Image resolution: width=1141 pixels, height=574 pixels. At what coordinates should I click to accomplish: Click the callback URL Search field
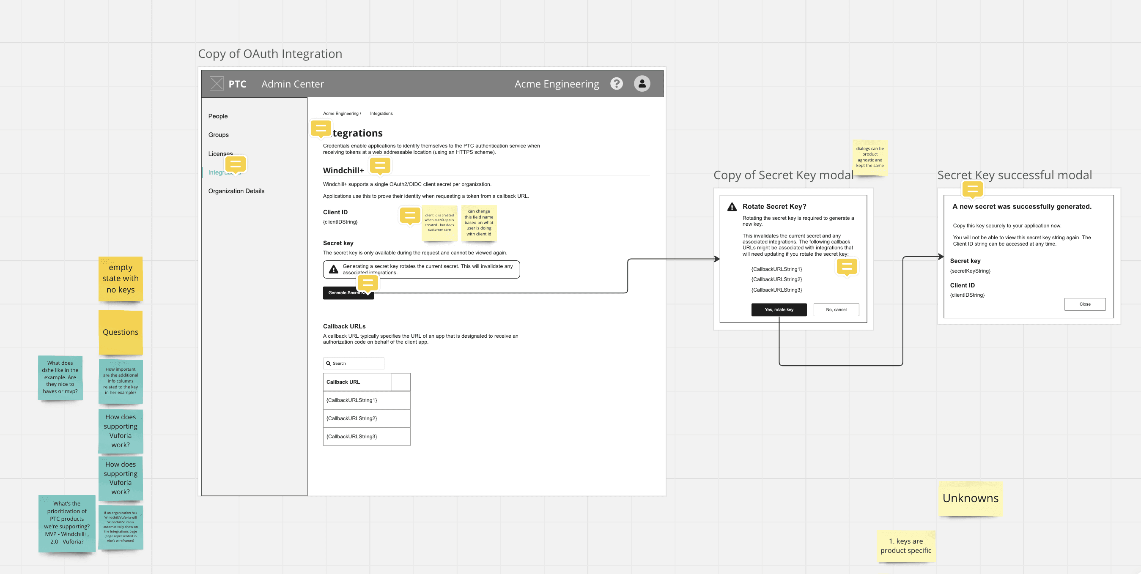point(354,364)
